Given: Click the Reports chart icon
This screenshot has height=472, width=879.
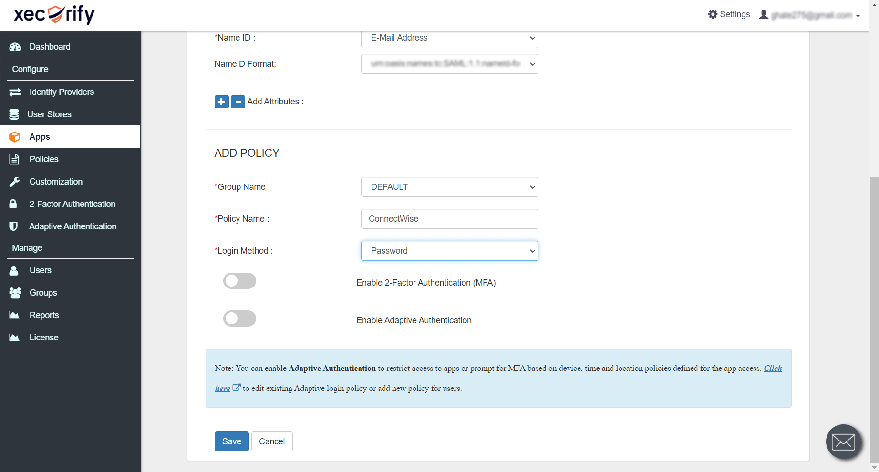Looking at the screenshot, I should coord(14,315).
